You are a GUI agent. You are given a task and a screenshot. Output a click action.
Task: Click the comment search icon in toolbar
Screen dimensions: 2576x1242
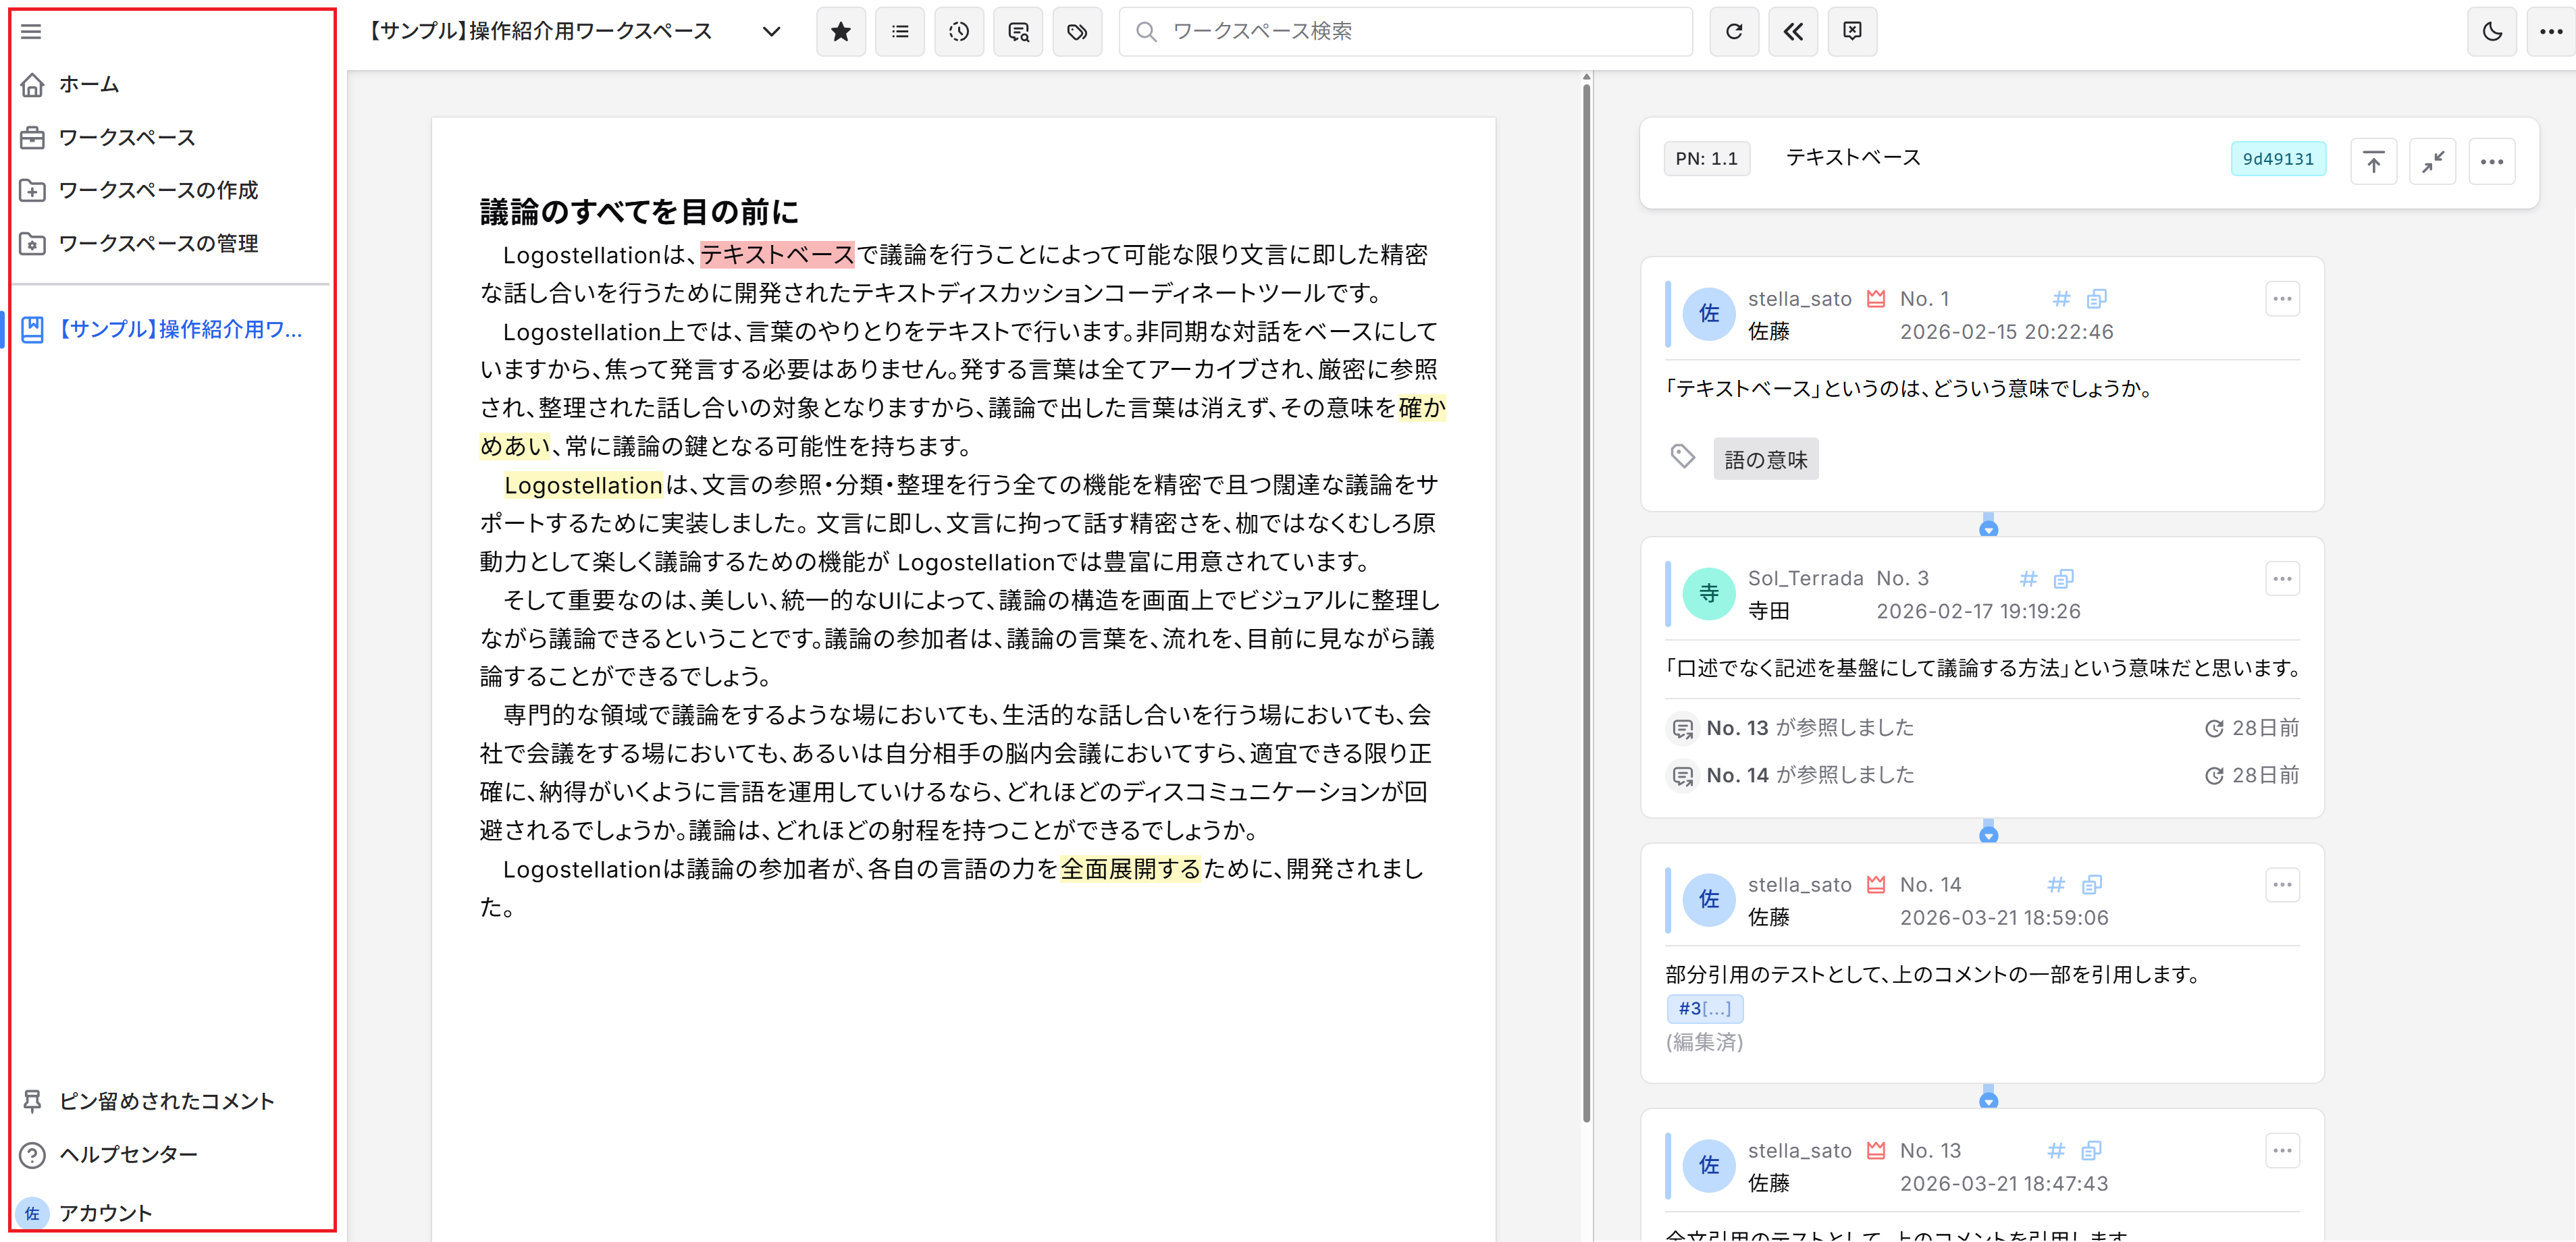[1018, 32]
